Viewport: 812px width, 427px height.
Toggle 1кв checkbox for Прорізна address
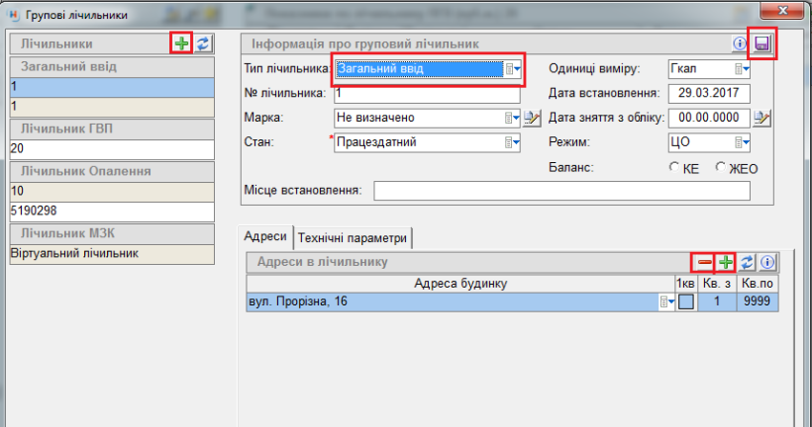pyautogui.click(x=686, y=303)
